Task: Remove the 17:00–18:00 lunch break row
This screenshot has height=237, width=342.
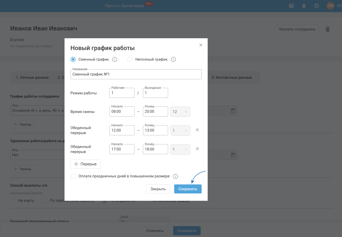Action: coord(197,149)
